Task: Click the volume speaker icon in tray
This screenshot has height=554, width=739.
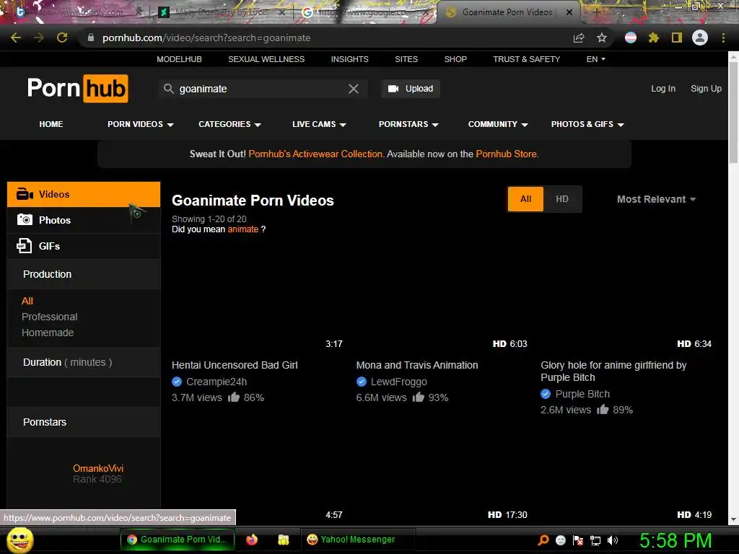Action: (613, 540)
